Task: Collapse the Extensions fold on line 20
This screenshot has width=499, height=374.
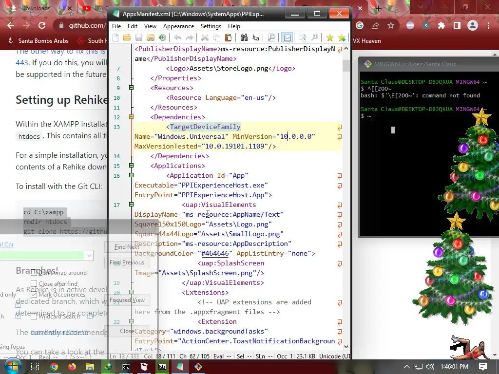Action: coord(131,292)
